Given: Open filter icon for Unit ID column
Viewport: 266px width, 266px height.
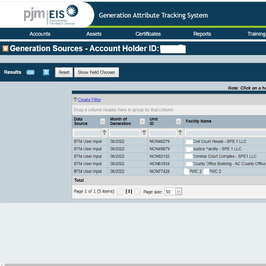Looking at the screenshot, I should [180, 133].
